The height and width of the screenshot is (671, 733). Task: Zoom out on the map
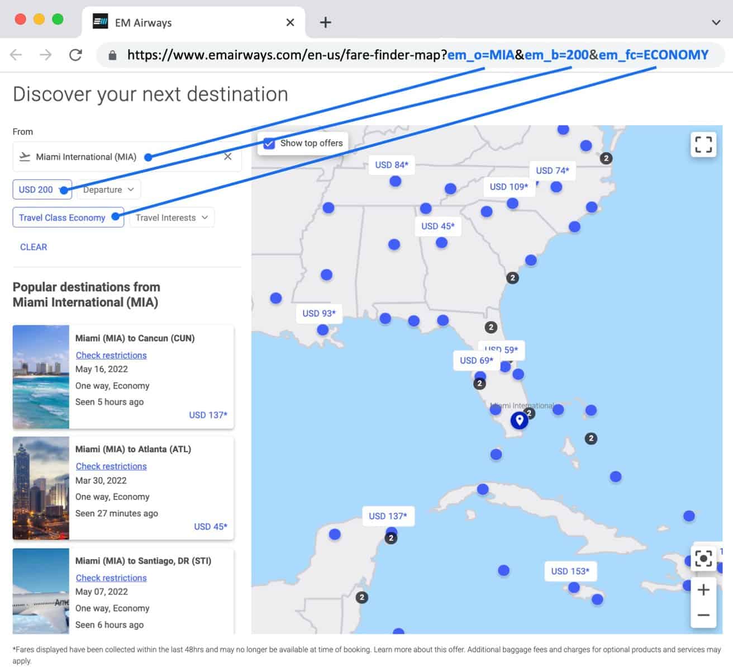pyautogui.click(x=703, y=615)
